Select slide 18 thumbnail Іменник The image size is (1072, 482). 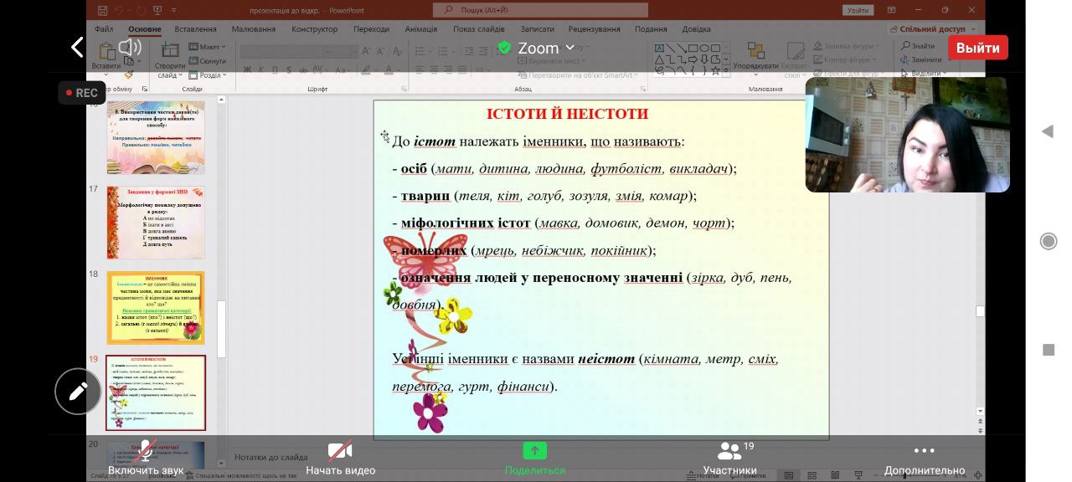(x=156, y=308)
